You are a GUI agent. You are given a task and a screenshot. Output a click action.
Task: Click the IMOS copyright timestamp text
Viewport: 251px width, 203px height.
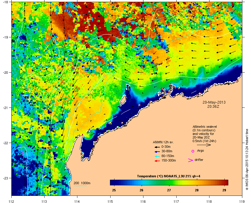coord(247,160)
